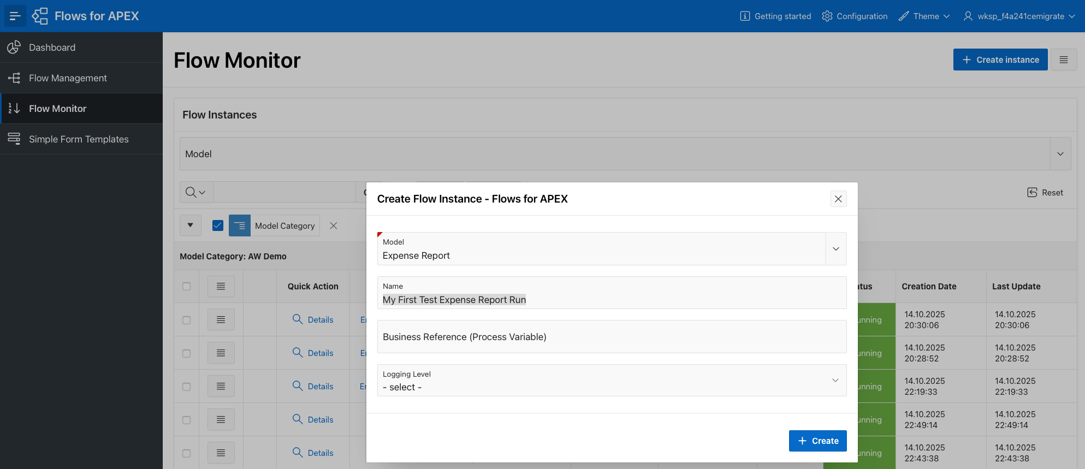Click the Model dropdown chevron in dialog
Screen dimensions: 1085x469
[836, 249]
